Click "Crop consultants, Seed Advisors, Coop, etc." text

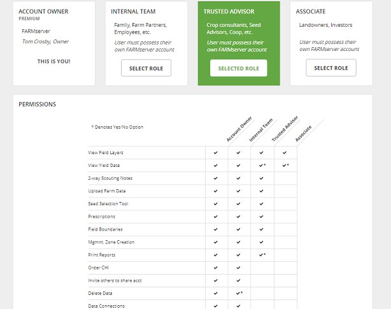(x=234, y=29)
